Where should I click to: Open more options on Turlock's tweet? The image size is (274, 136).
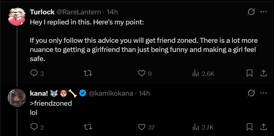[263, 12]
